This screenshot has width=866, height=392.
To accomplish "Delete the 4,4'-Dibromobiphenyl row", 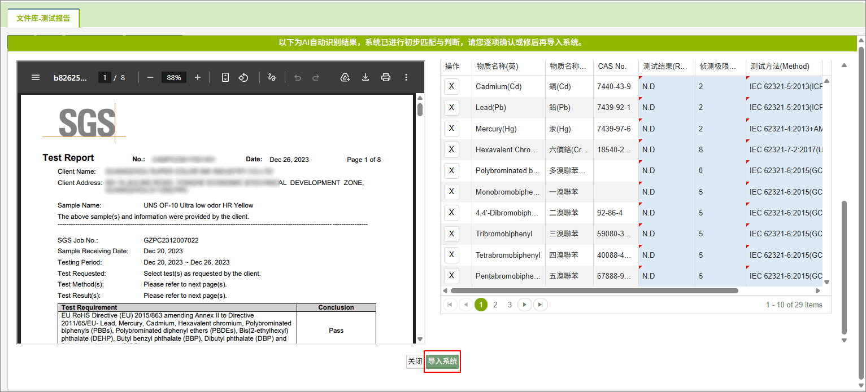I will point(451,212).
